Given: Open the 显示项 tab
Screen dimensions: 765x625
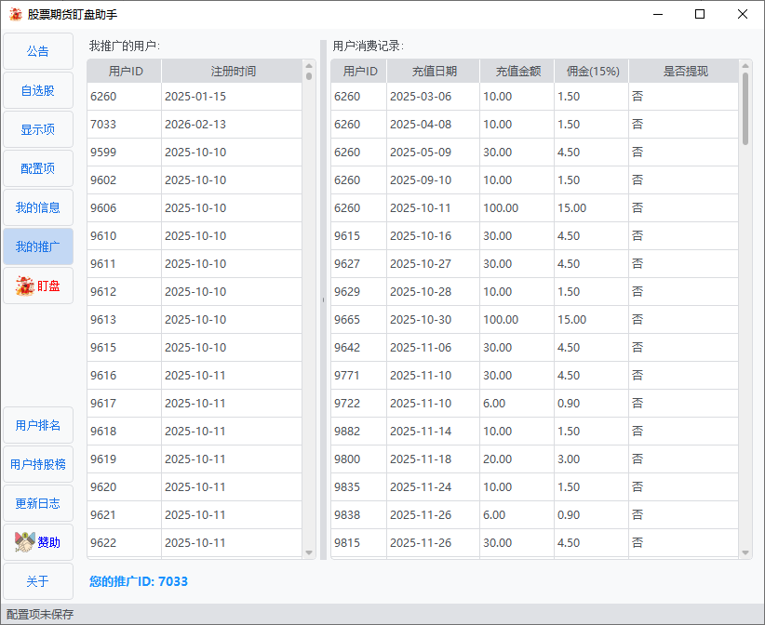Looking at the screenshot, I should tap(38, 129).
